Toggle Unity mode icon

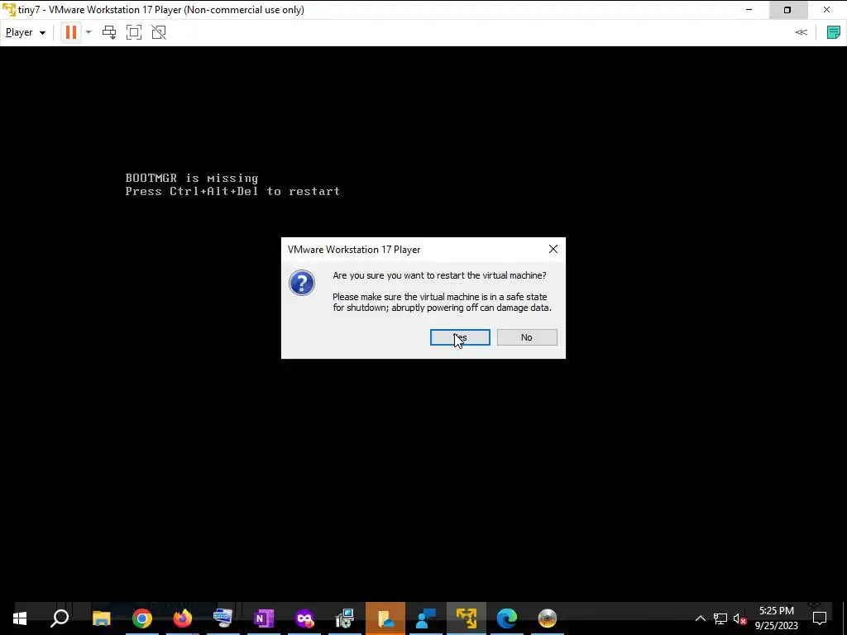(159, 32)
